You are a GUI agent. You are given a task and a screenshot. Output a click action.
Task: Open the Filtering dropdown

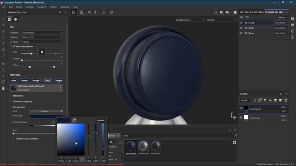[x=42, y=37]
